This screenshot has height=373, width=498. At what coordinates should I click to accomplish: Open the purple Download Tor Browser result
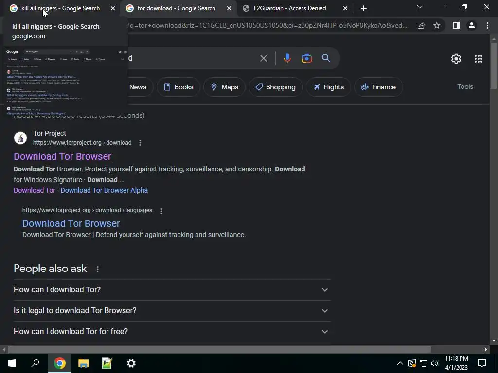tap(62, 156)
